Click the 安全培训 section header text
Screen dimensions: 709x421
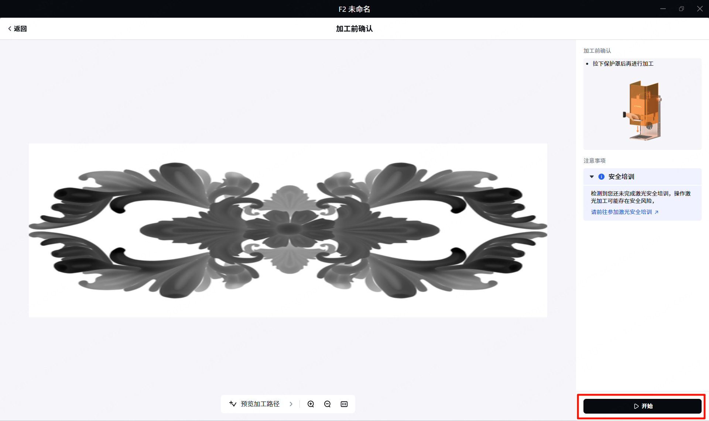point(621,177)
